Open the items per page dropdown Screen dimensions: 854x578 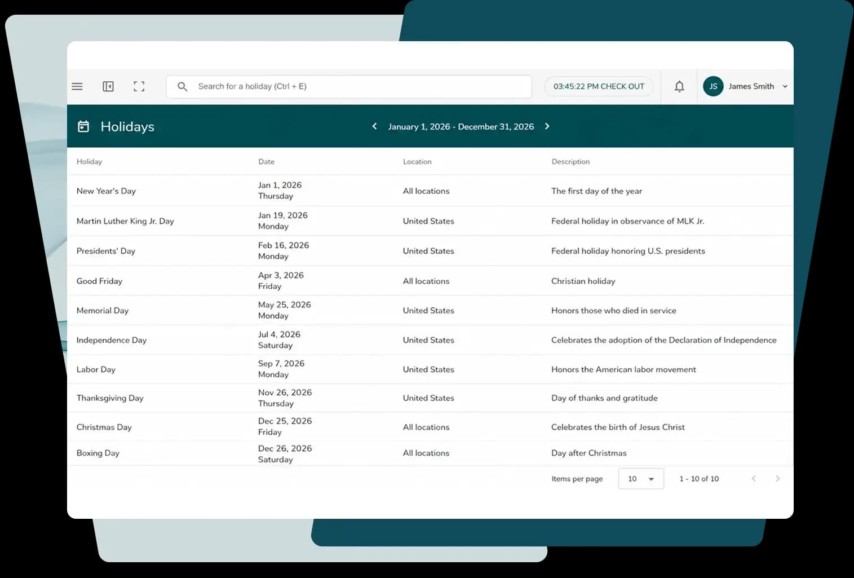[x=641, y=479]
